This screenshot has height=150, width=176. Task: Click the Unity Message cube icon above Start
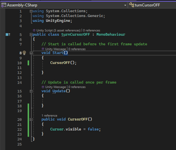pyautogui.click(x=43, y=49)
